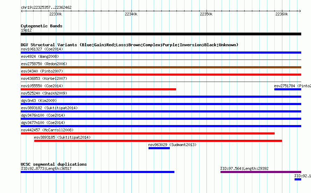Select the purple segmental duplication bar of length 29392
The height and width of the screenshot is (193, 311).
pos(261,172)
